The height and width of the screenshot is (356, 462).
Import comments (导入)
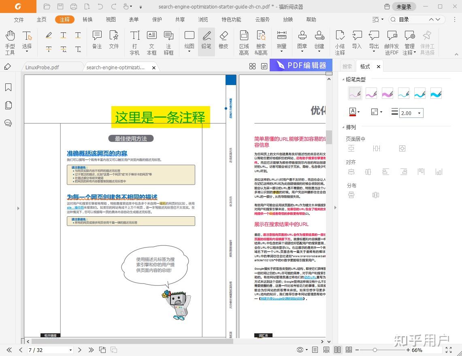[357, 40]
